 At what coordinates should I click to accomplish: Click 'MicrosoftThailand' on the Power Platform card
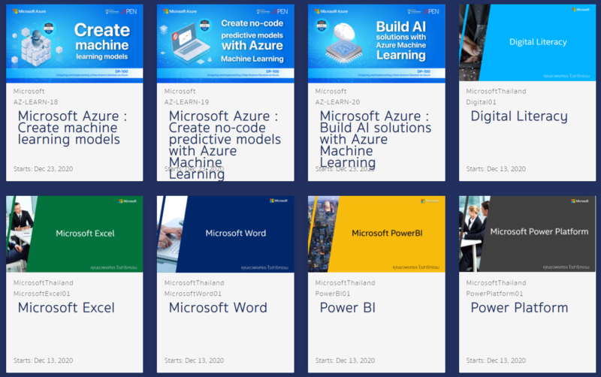click(496, 282)
